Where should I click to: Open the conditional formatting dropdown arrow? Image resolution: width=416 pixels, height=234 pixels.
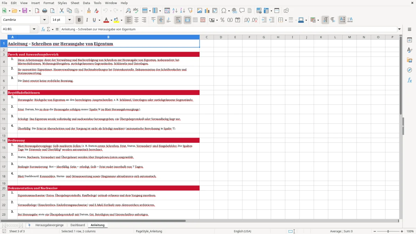tap(318, 20)
